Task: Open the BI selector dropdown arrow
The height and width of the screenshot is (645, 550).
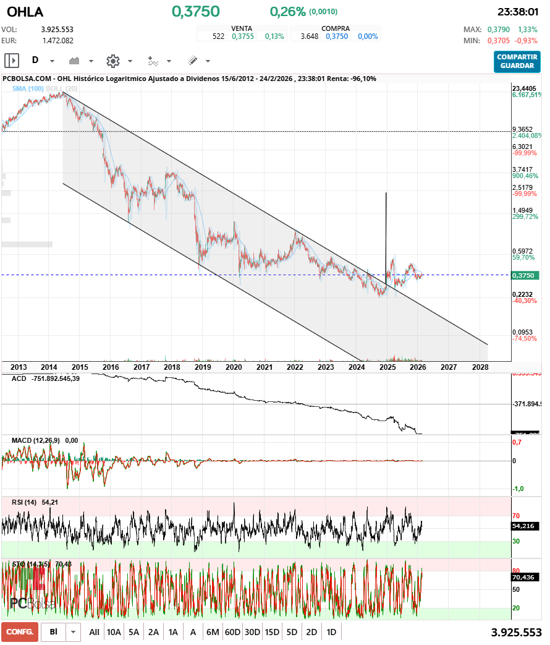Action: tap(74, 632)
